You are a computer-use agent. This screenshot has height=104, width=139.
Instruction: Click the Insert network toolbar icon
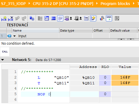tap(4, 18)
